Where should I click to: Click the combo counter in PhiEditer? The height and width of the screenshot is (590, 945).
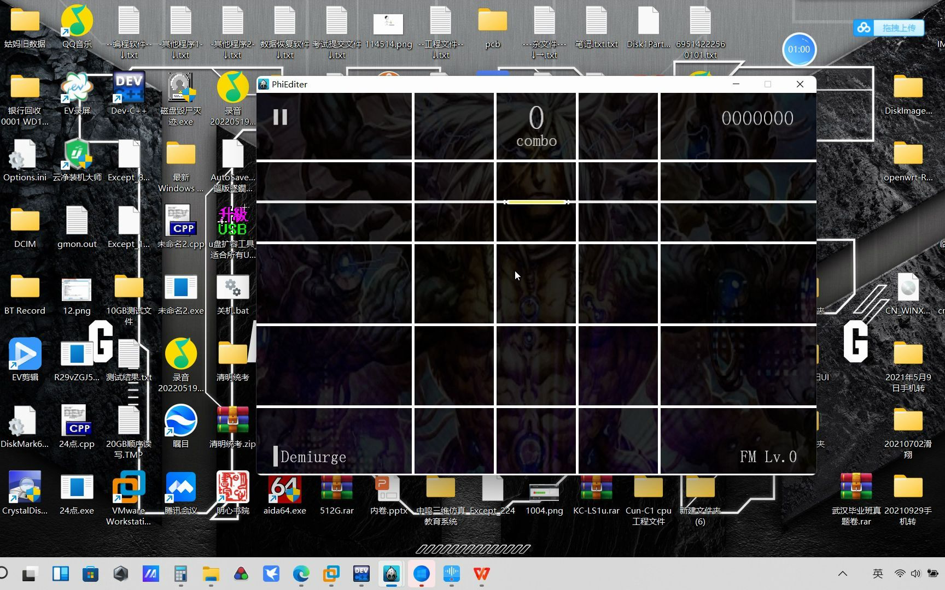click(x=536, y=126)
